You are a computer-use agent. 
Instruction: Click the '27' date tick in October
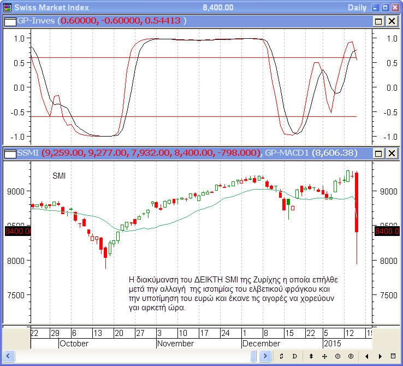(x=140, y=333)
